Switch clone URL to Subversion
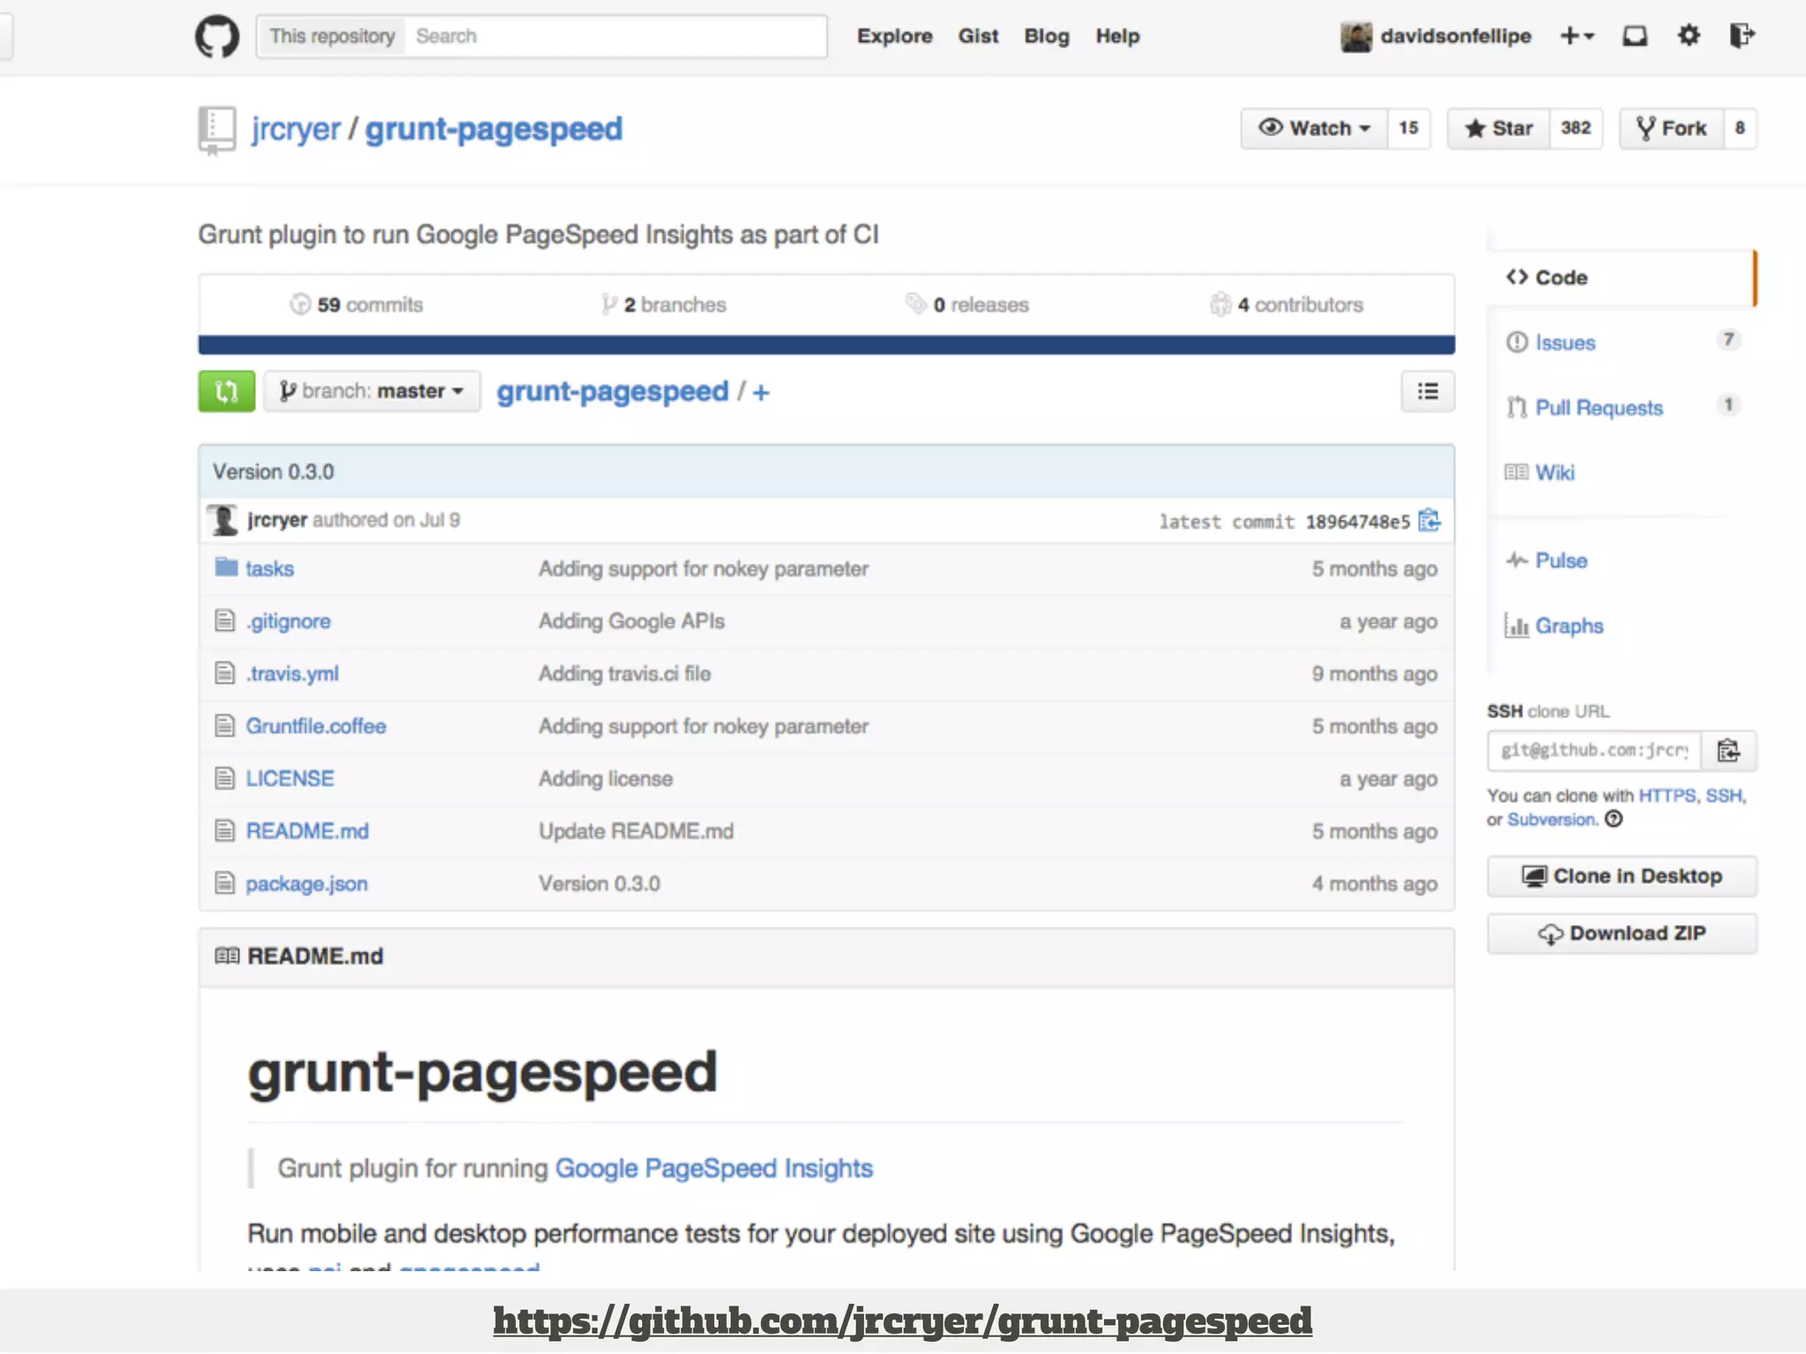Screen dimensions: 1806x1354 [x=1552, y=819]
